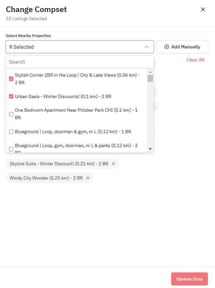Uncheck Stylish Corner 2BR in the Loop
This screenshot has width=215, height=288.
(11, 79)
